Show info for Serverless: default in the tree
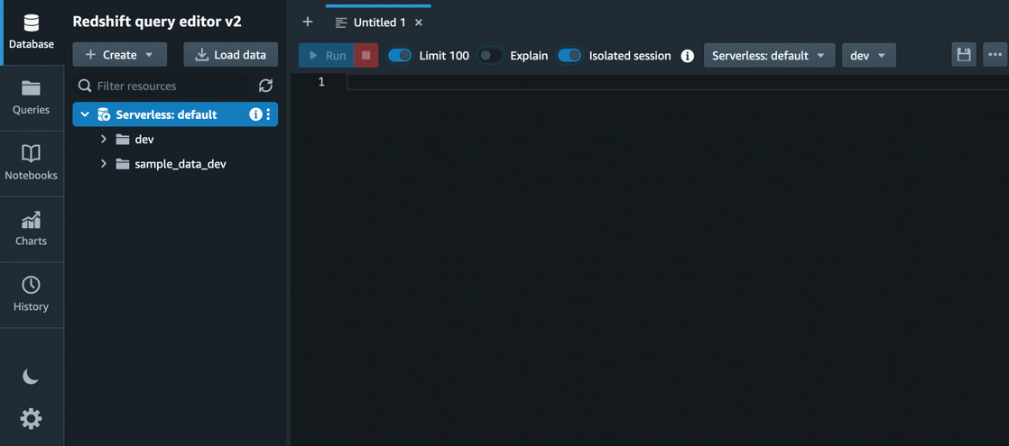This screenshot has height=446, width=1009. coord(255,114)
